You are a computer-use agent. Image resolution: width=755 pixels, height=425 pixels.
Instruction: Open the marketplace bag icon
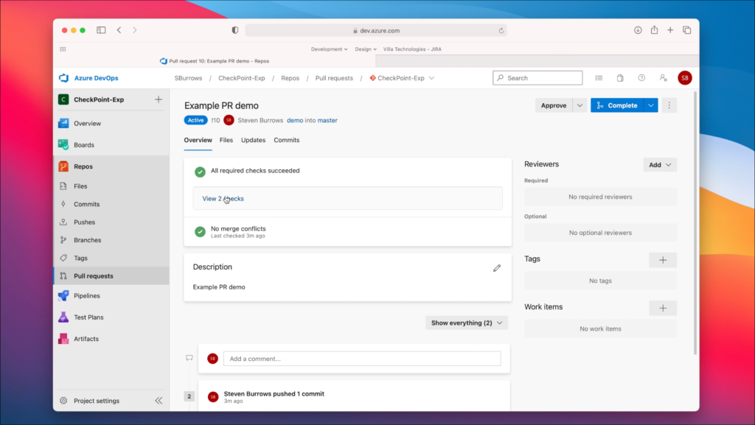pos(620,78)
